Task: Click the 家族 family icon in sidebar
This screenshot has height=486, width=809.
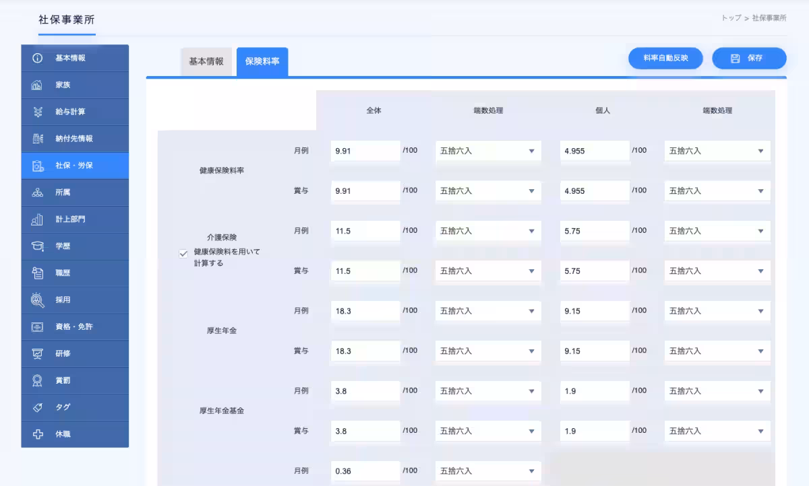Action: pyautogui.click(x=36, y=85)
